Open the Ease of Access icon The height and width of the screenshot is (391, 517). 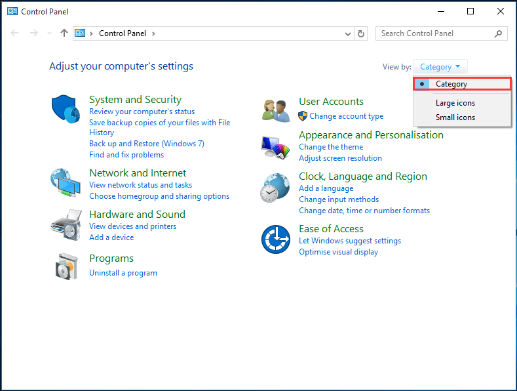pyautogui.click(x=276, y=239)
